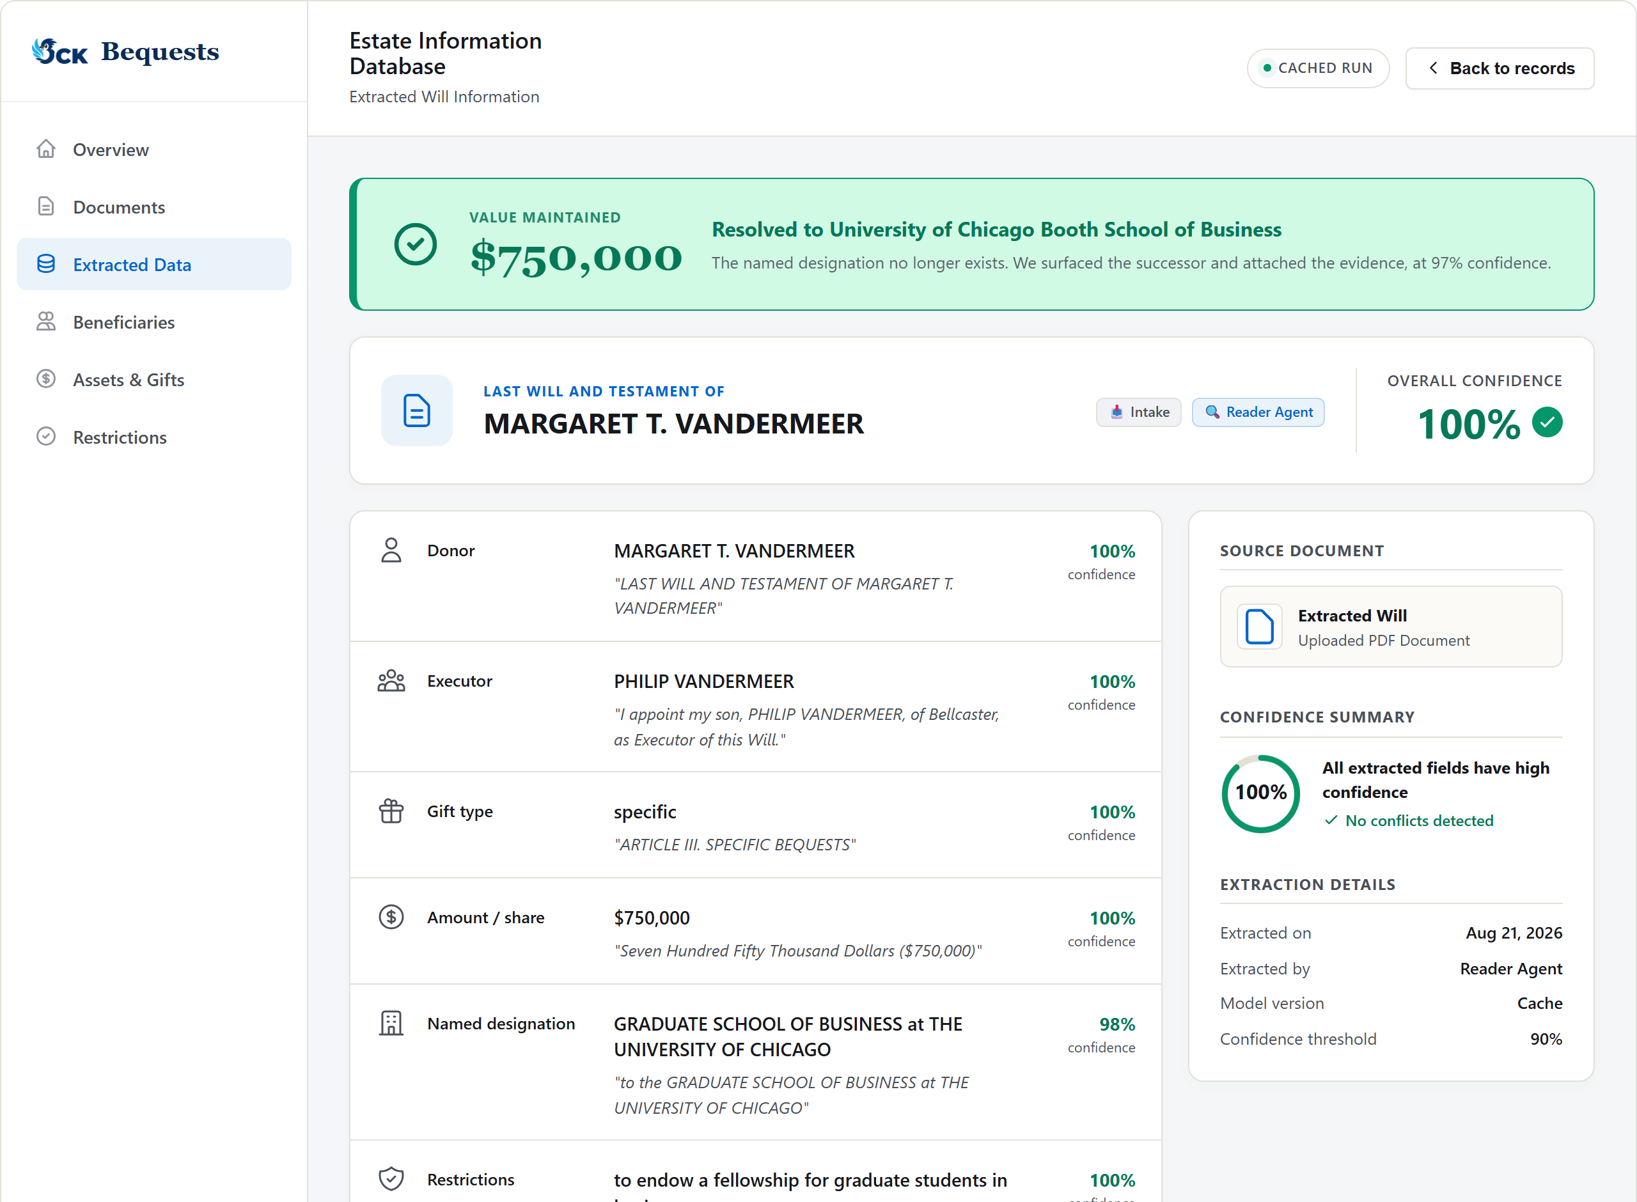Viewport: 1637px width, 1202px height.
Task: Click the green check beside overall confidence
Action: (1547, 423)
